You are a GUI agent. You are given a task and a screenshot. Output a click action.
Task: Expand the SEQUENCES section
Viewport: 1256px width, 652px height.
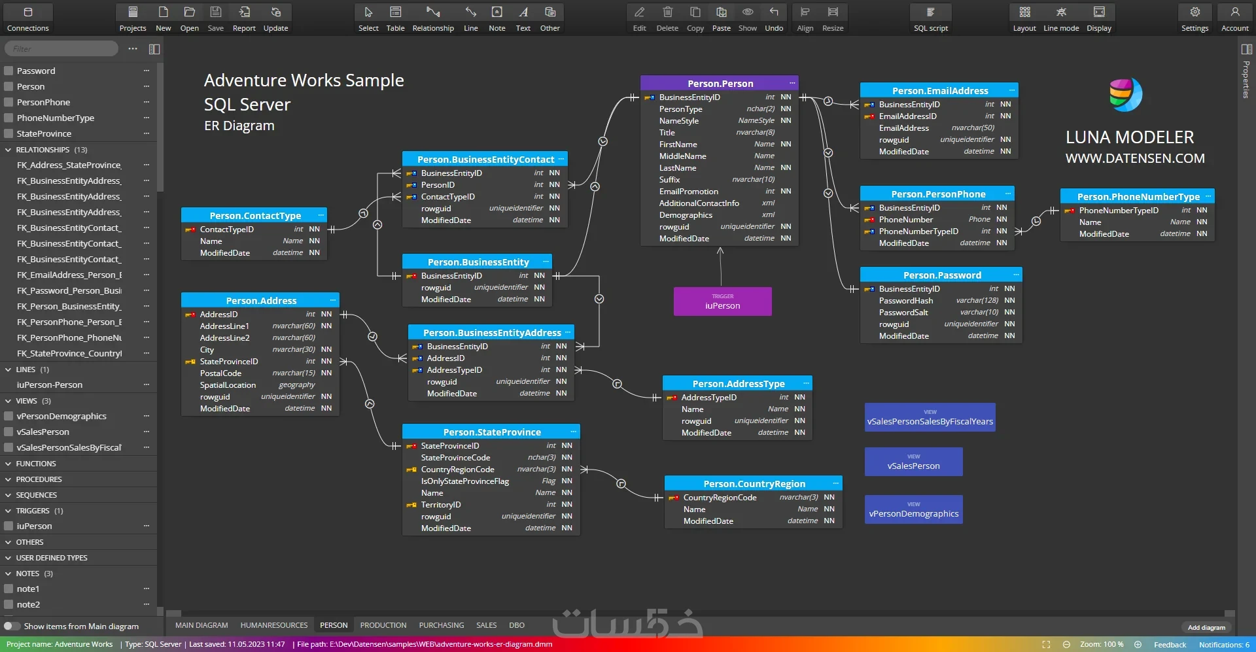pyautogui.click(x=9, y=495)
